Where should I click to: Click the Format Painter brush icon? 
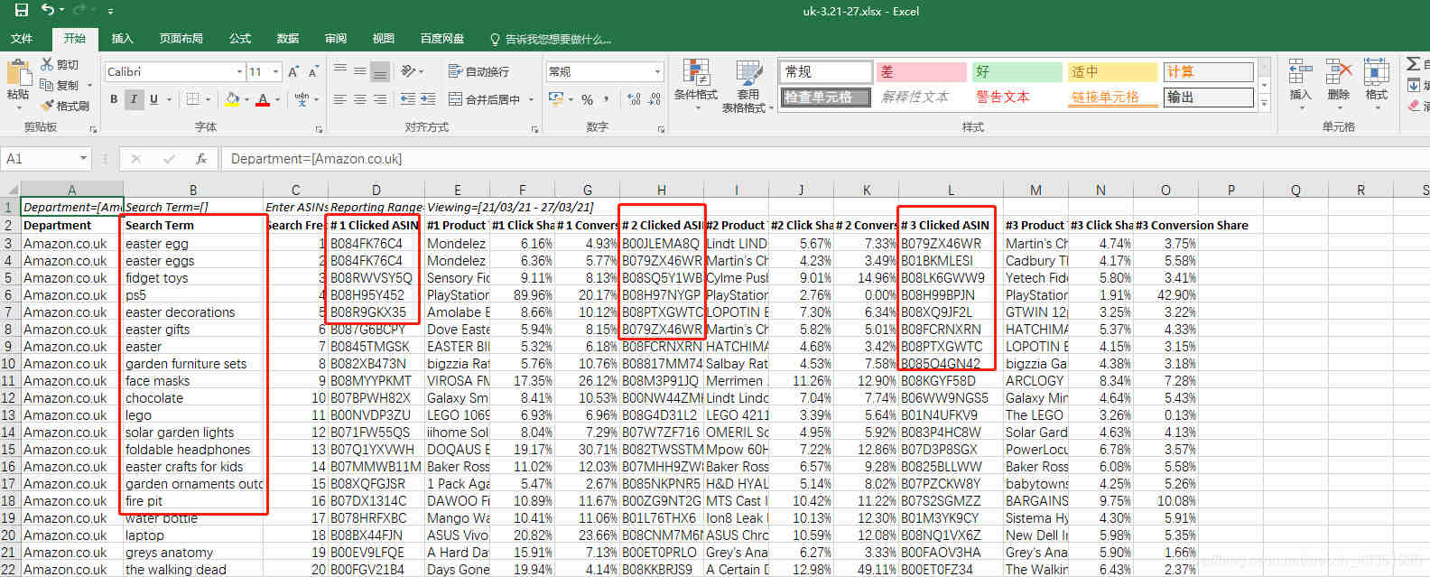(48, 106)
